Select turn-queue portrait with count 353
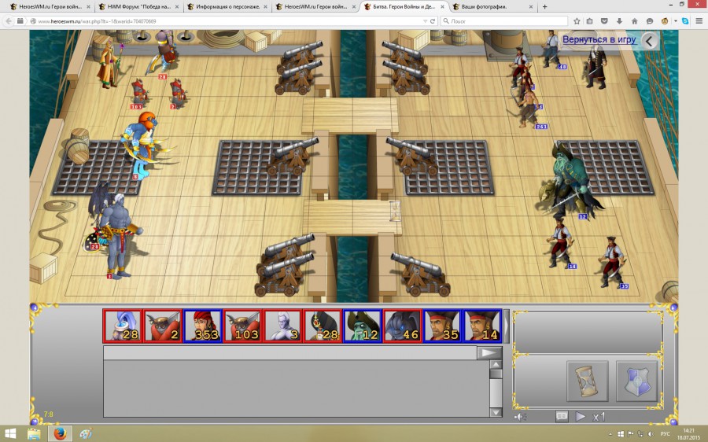The height and width of the screenshot is (442, 708). [x=203, y=326]
